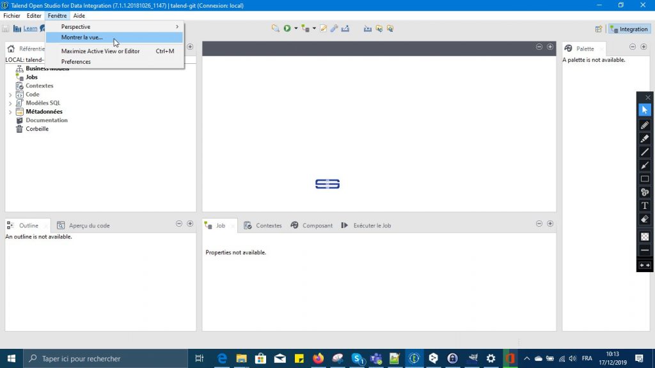Select the eraser tool in annotation toolbar
This screenshot has width=655, height=368.
click(x=645, y=219)
